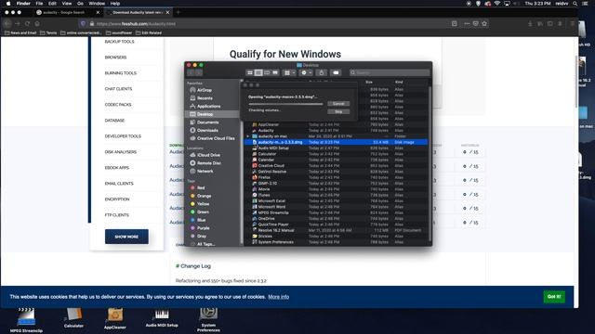Accept cookies with Got it button

[x=554, y=297]
